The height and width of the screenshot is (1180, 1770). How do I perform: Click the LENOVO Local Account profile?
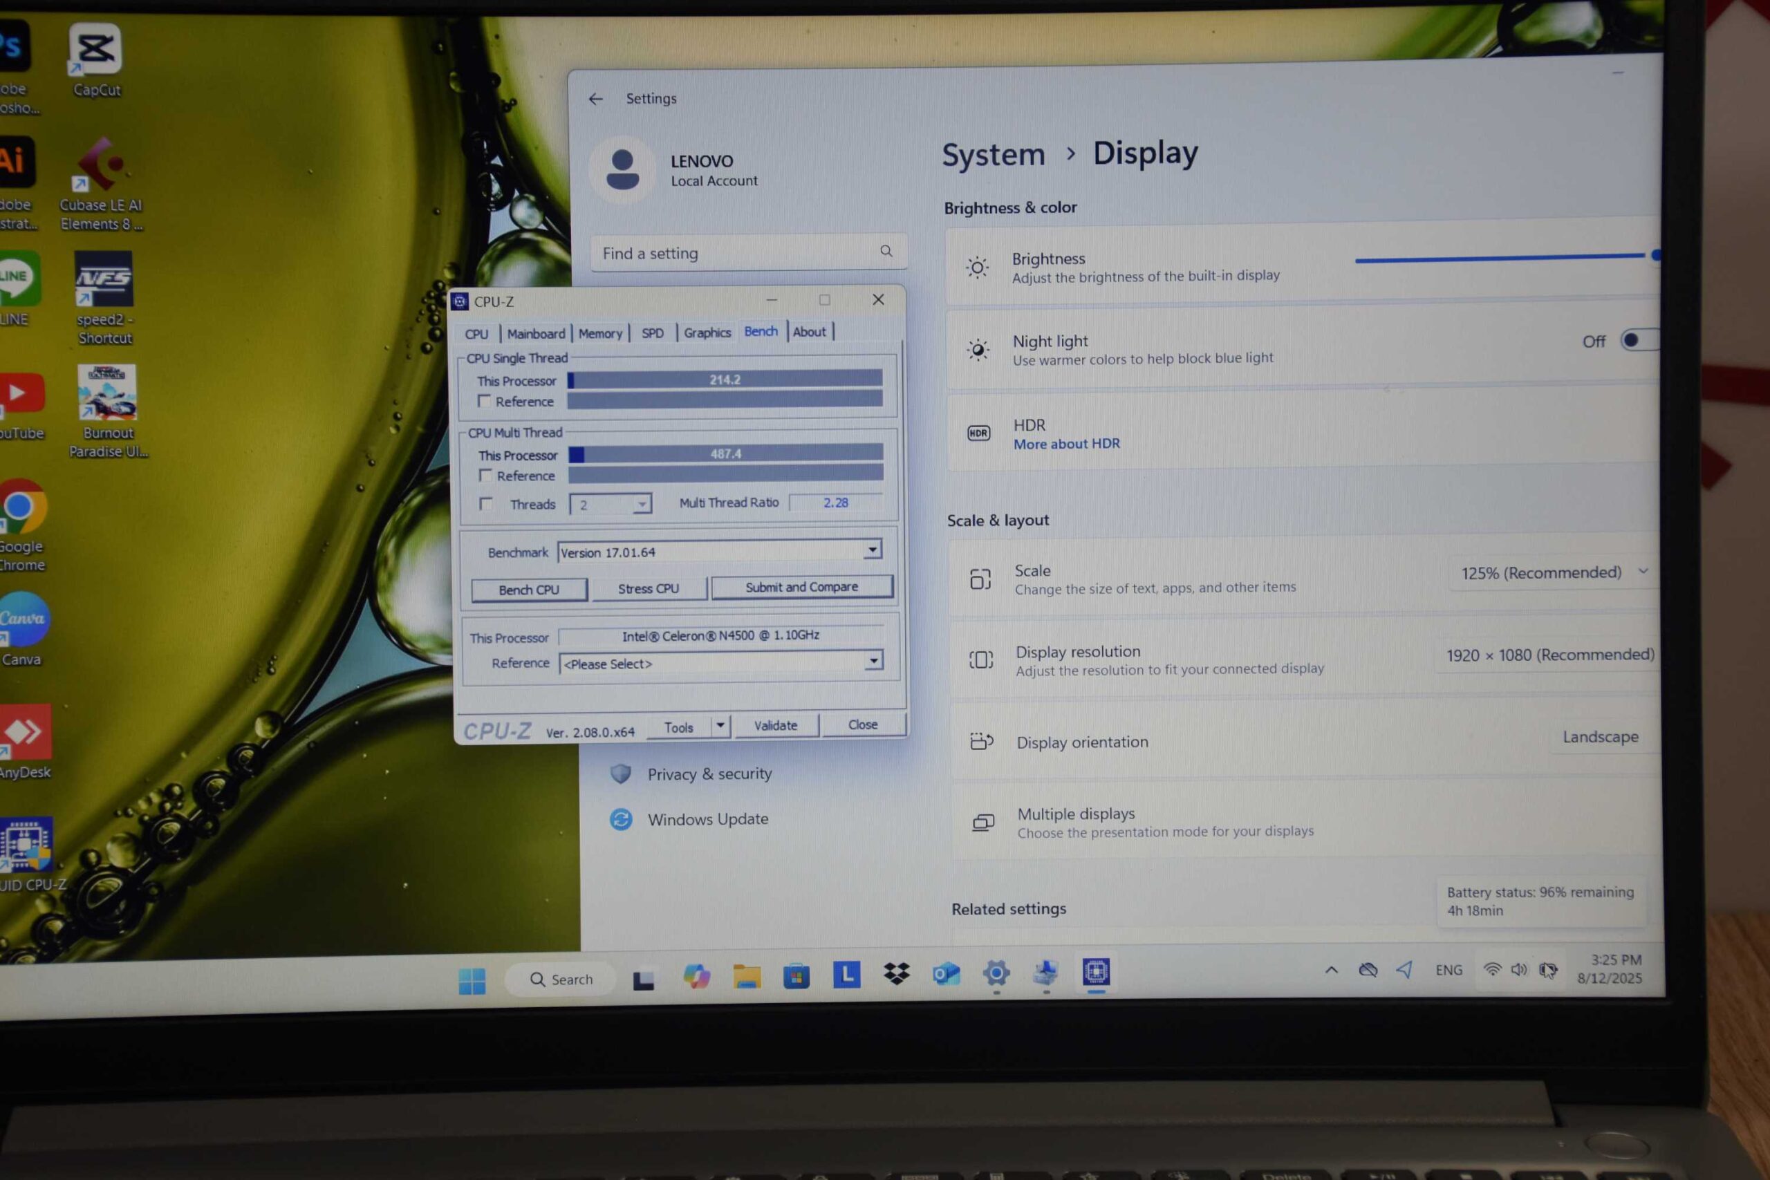click(x=675, y=170)
